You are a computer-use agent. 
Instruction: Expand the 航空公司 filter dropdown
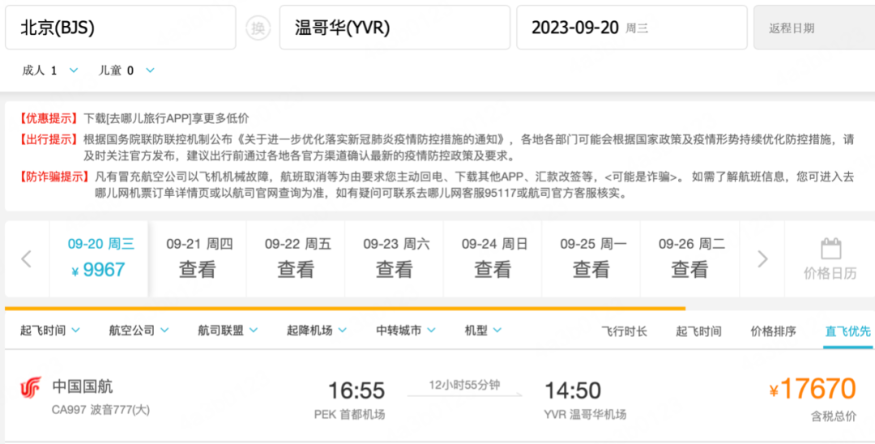139,331
